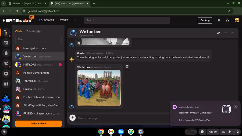242x136 pixels.
Task: Launch Chrome from the shelf
Action: [x=101, y=132]
